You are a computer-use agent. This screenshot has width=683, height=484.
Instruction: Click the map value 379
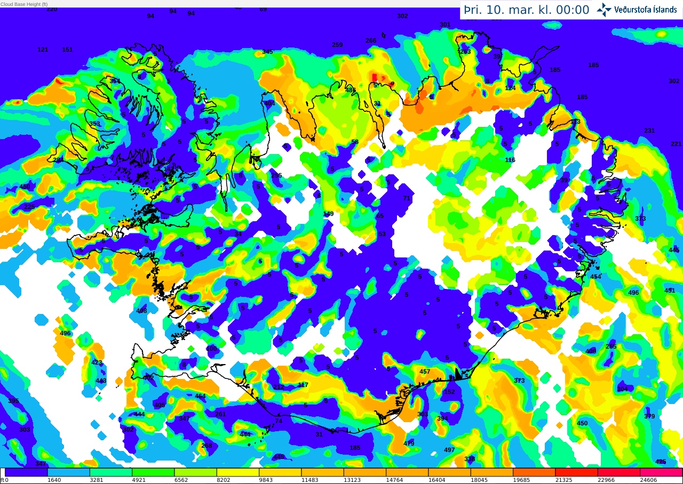click(649, 416)
